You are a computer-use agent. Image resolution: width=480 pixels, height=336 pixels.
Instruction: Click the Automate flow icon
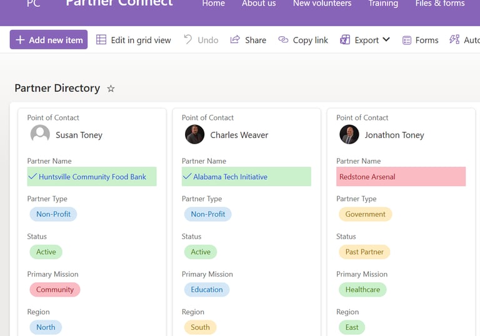454,39
